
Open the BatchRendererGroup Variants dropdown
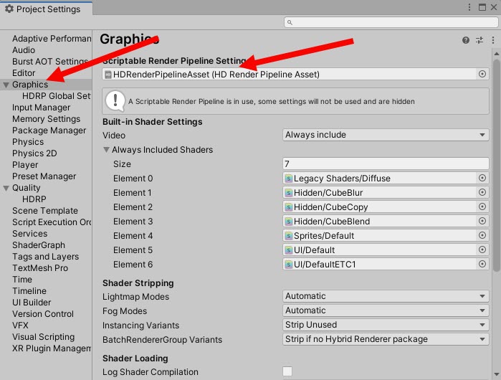pos(386,339)
